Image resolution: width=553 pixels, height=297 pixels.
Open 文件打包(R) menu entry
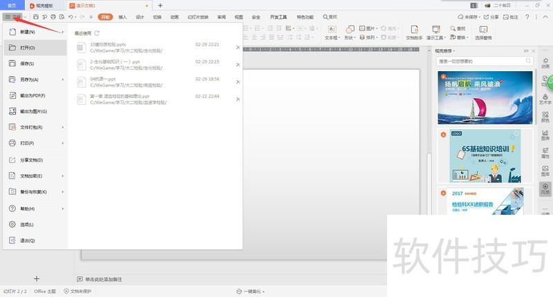click(x=35, y=127)
